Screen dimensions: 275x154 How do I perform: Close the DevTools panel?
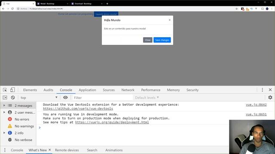tap(270, 90)
